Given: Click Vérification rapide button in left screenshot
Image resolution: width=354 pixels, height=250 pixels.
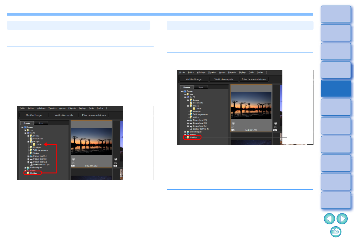Looking at the screenshot, I should tap(64, 115).
